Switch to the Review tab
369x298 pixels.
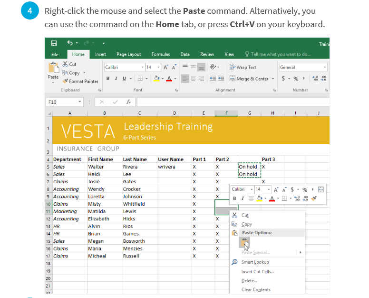click(x=207, y=54)
